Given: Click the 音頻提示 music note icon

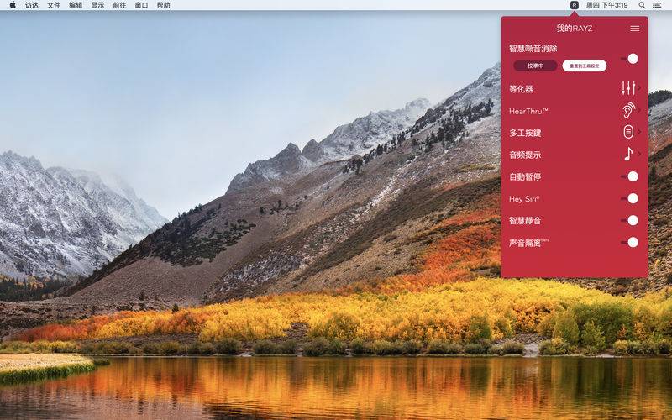Looking at the screenshot, I should coord(627,154).
